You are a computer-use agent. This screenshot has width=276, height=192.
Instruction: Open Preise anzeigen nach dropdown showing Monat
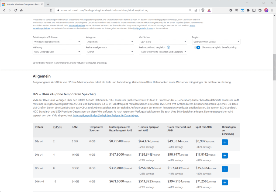coord(110,52)
